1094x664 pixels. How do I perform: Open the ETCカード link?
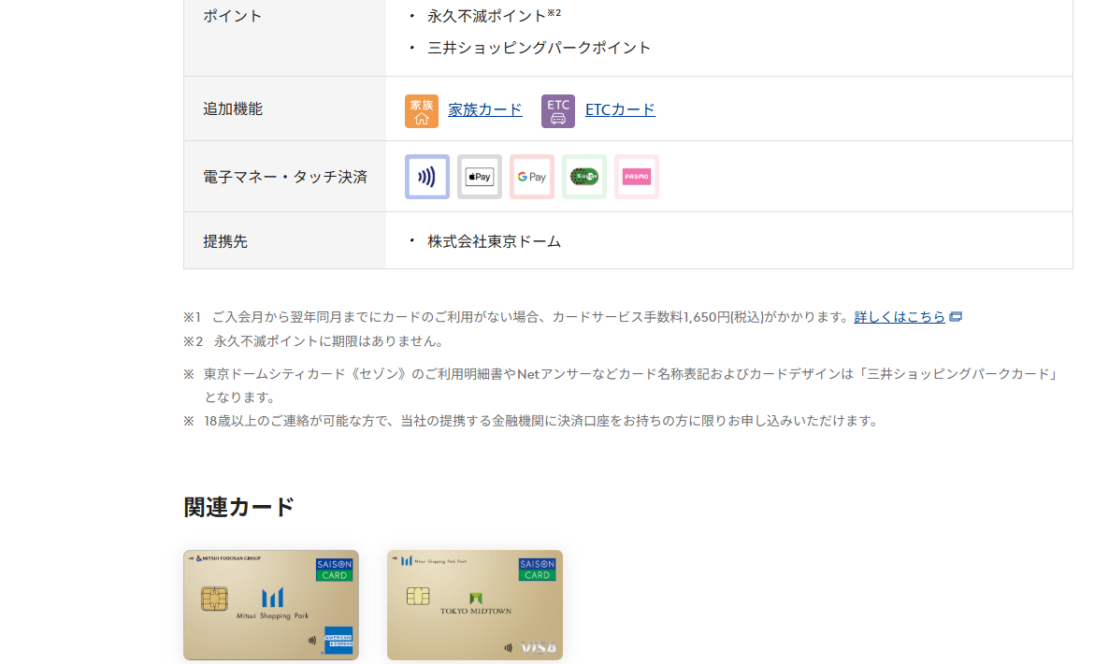point(620,109)
